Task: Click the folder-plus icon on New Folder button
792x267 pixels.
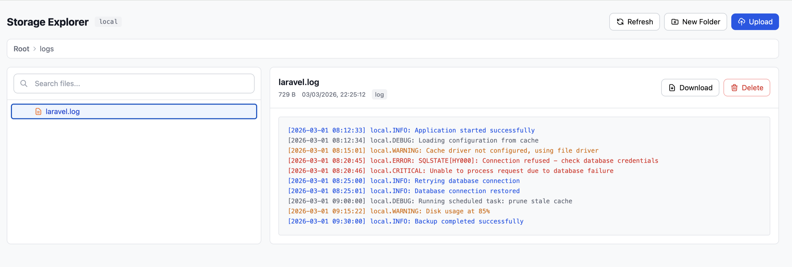Action: pos(675,21)
